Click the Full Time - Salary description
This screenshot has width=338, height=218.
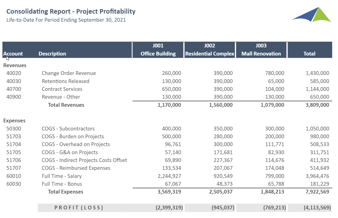pos(62,176)
